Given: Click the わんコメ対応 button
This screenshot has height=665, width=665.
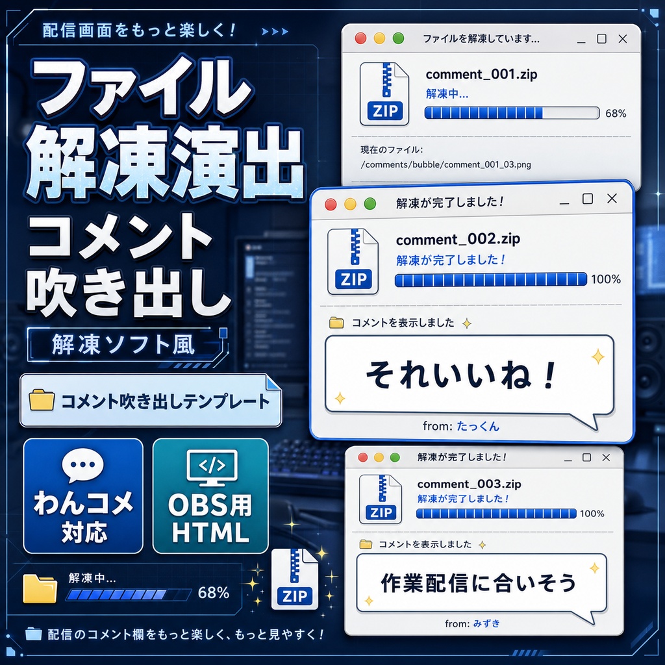Looking at the screenshot, I should tap(83, 496).
